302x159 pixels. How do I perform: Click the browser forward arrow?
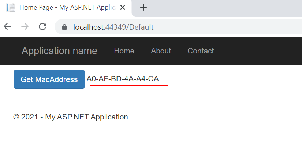[25, 27]
